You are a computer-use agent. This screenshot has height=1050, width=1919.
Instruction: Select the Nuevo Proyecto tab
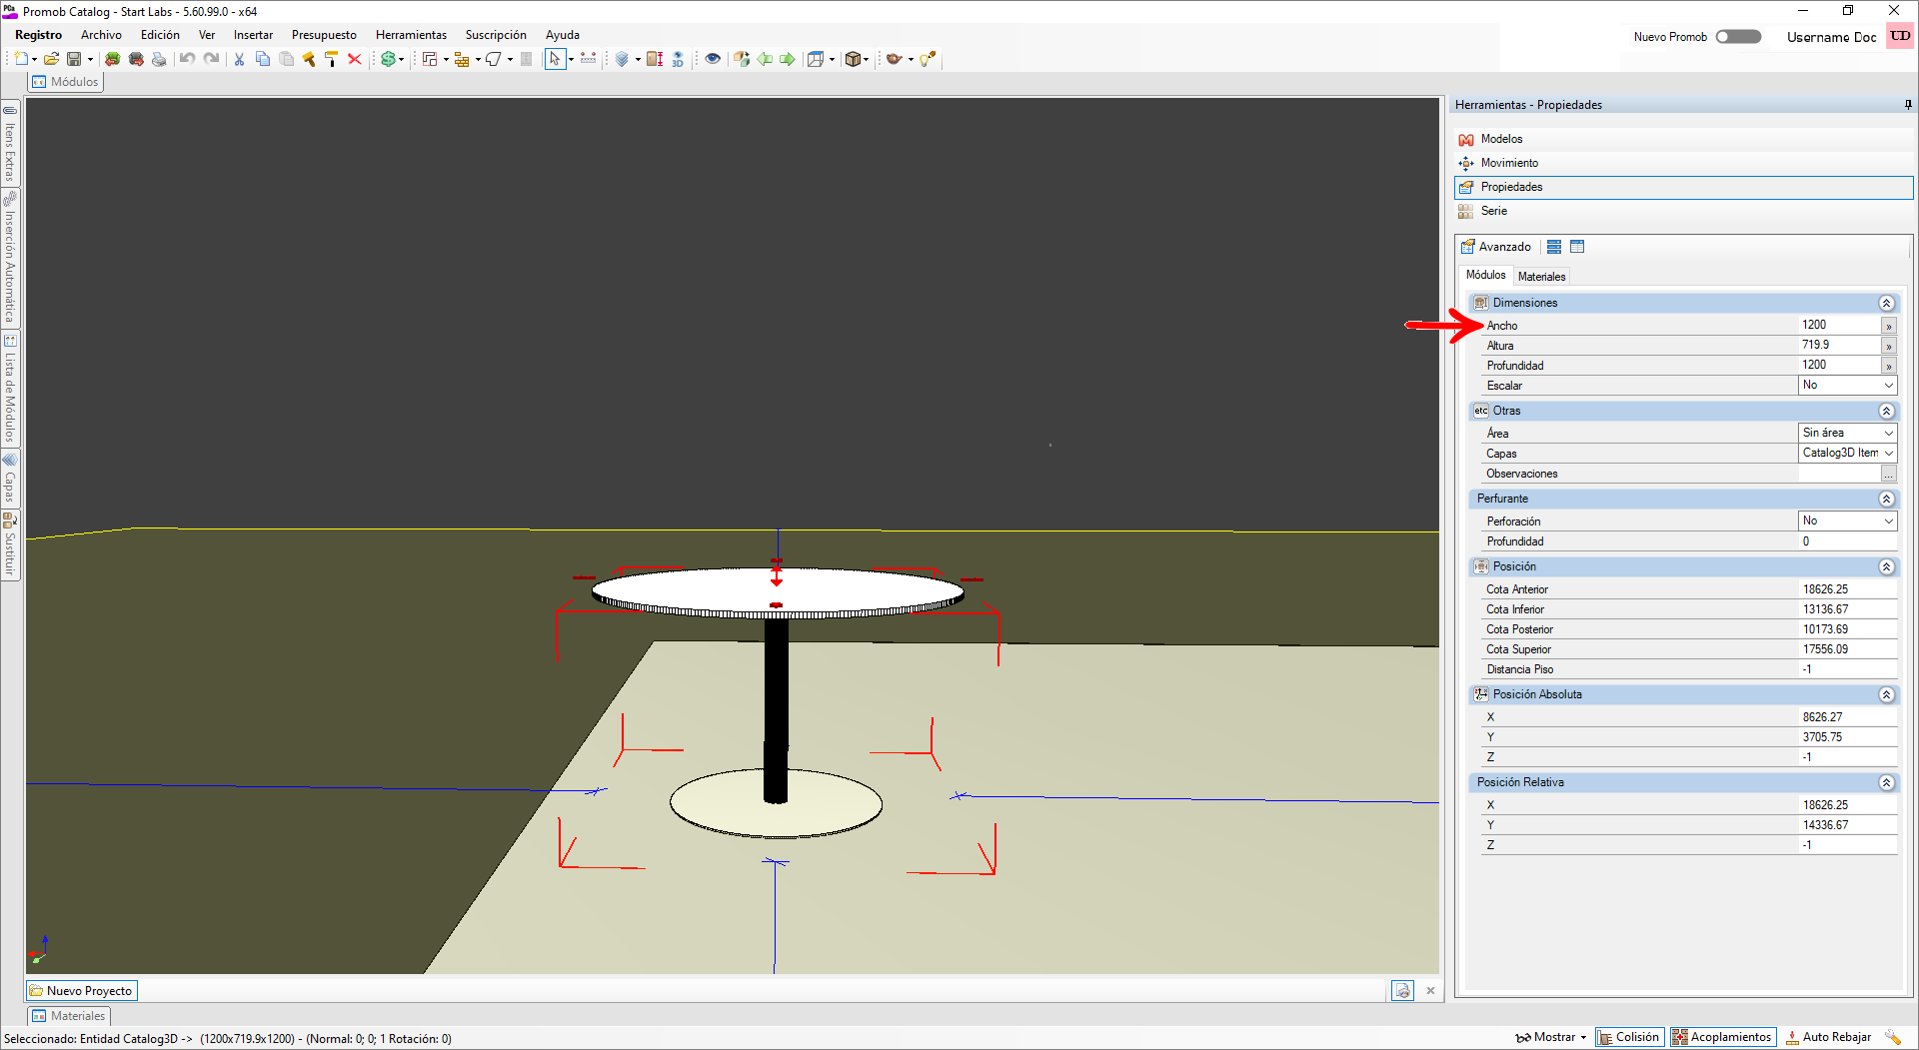tap(81, 991)
